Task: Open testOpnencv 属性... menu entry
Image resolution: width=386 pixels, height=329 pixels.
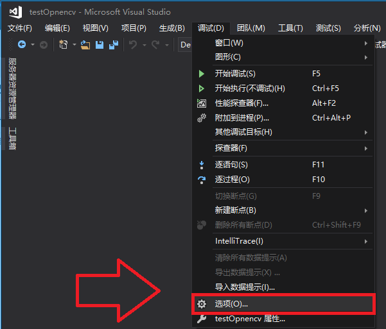Action: pos(283,319)
